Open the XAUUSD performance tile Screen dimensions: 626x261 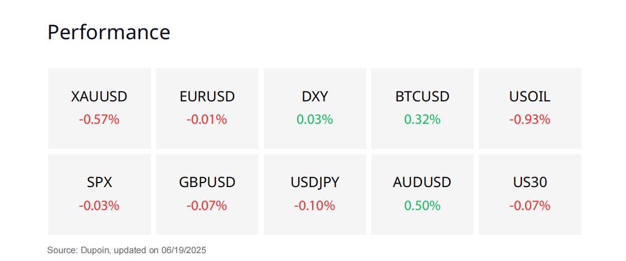click(99, 109)
